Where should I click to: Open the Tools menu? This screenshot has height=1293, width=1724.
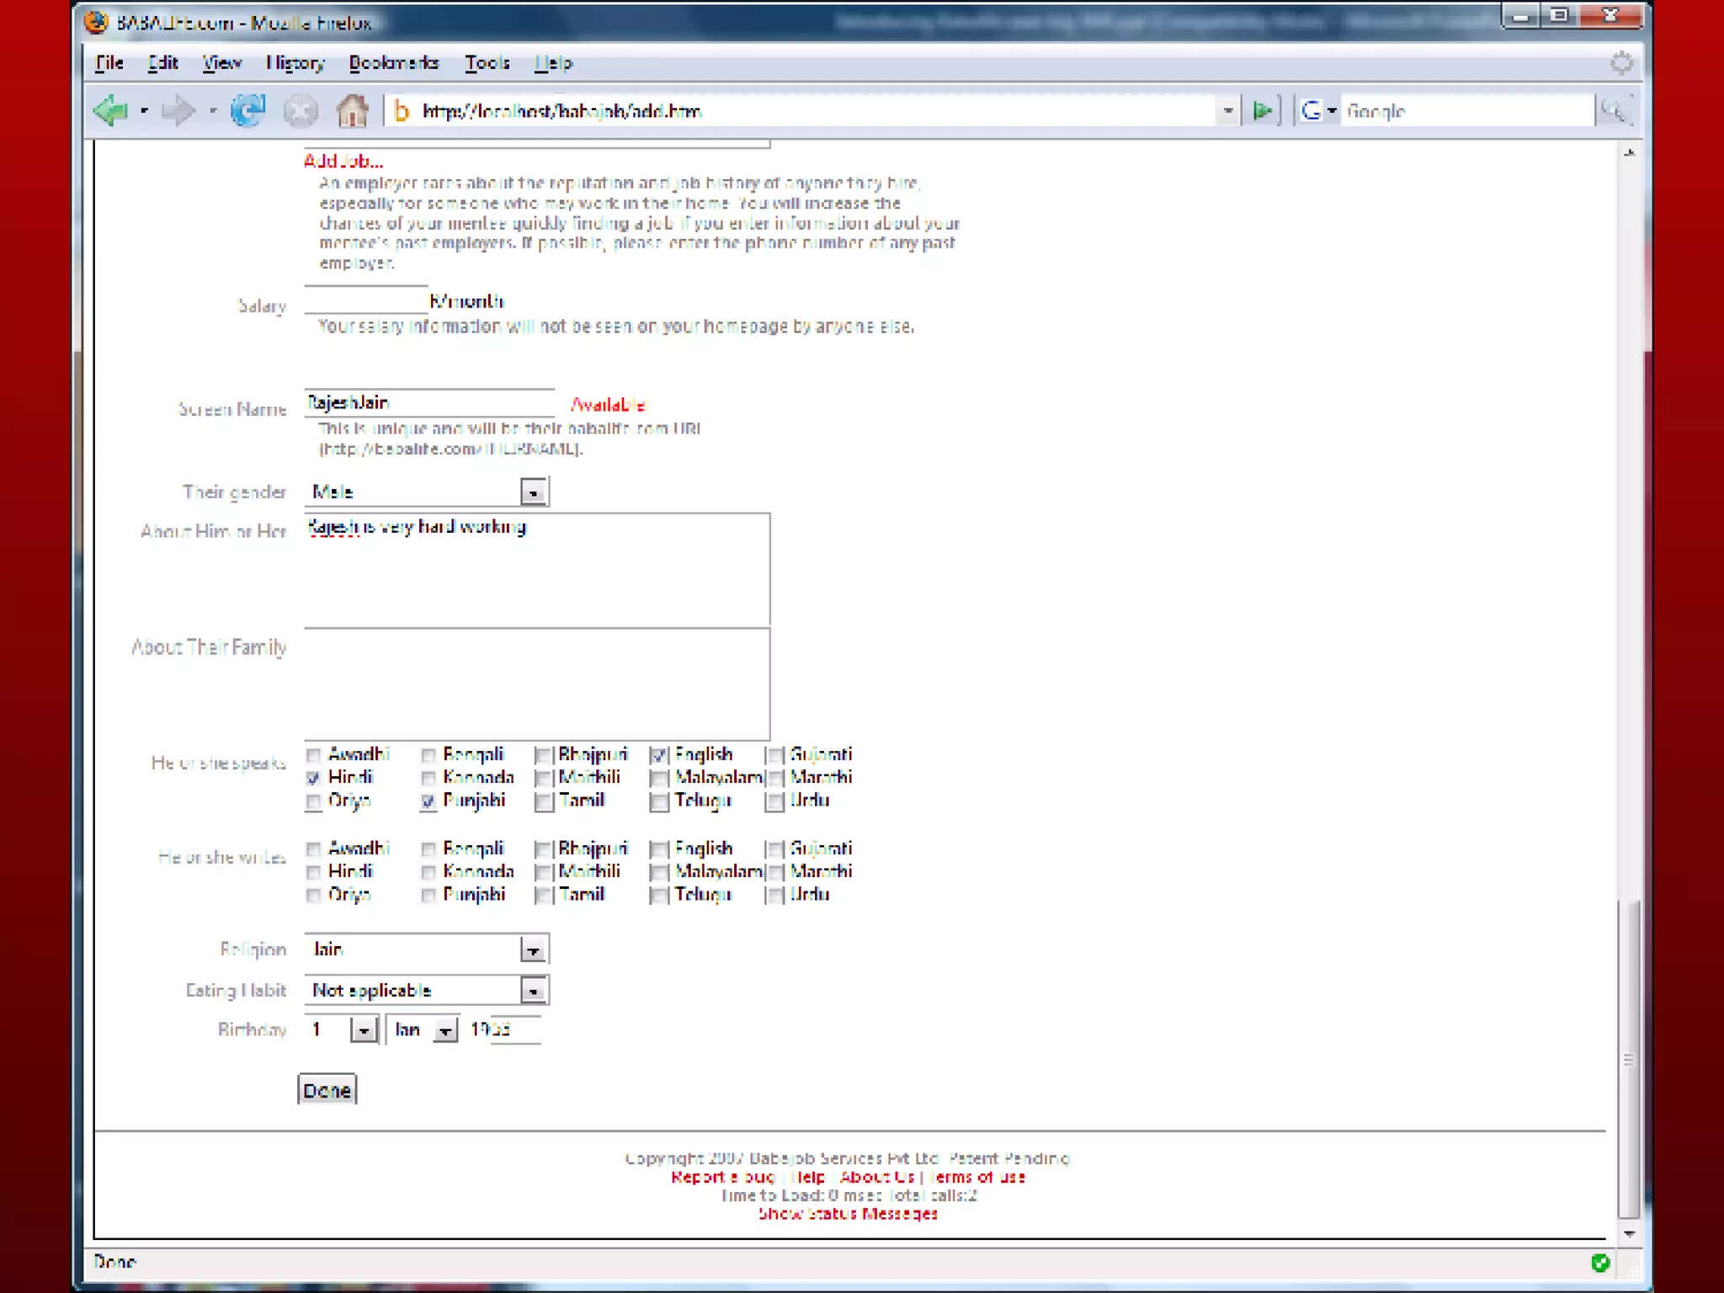487,63
